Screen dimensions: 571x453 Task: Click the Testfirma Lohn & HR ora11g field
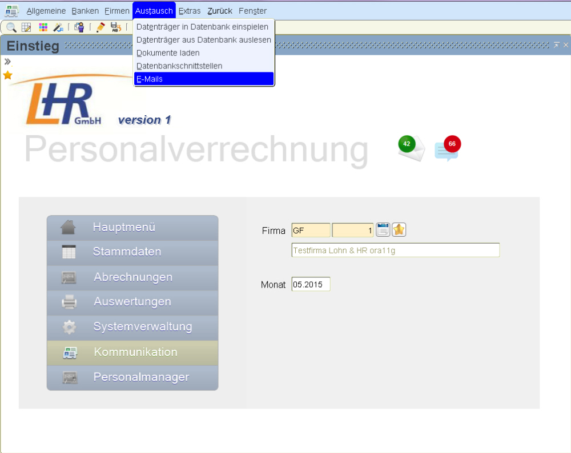tap(396, 250)
